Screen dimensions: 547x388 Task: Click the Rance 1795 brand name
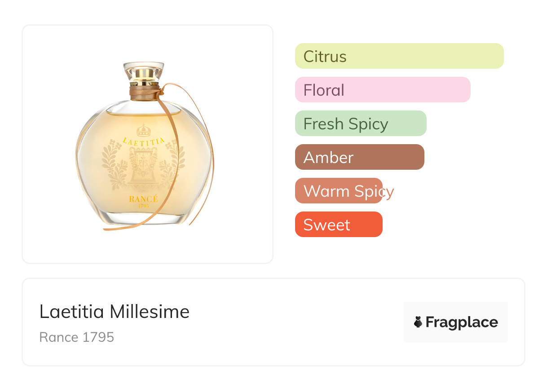pos(77,337)
